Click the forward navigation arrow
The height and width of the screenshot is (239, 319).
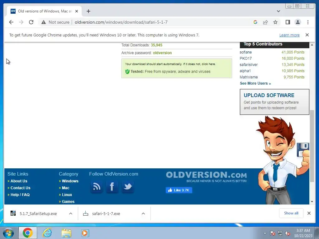[x=21, y=22]
